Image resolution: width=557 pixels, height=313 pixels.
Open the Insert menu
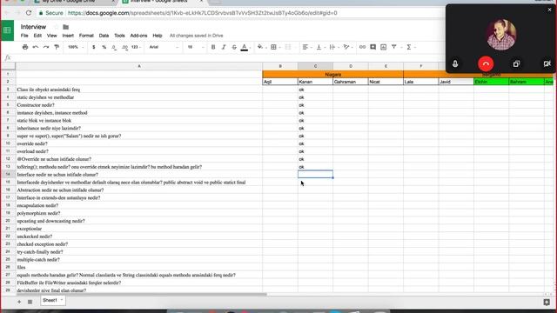68,36
